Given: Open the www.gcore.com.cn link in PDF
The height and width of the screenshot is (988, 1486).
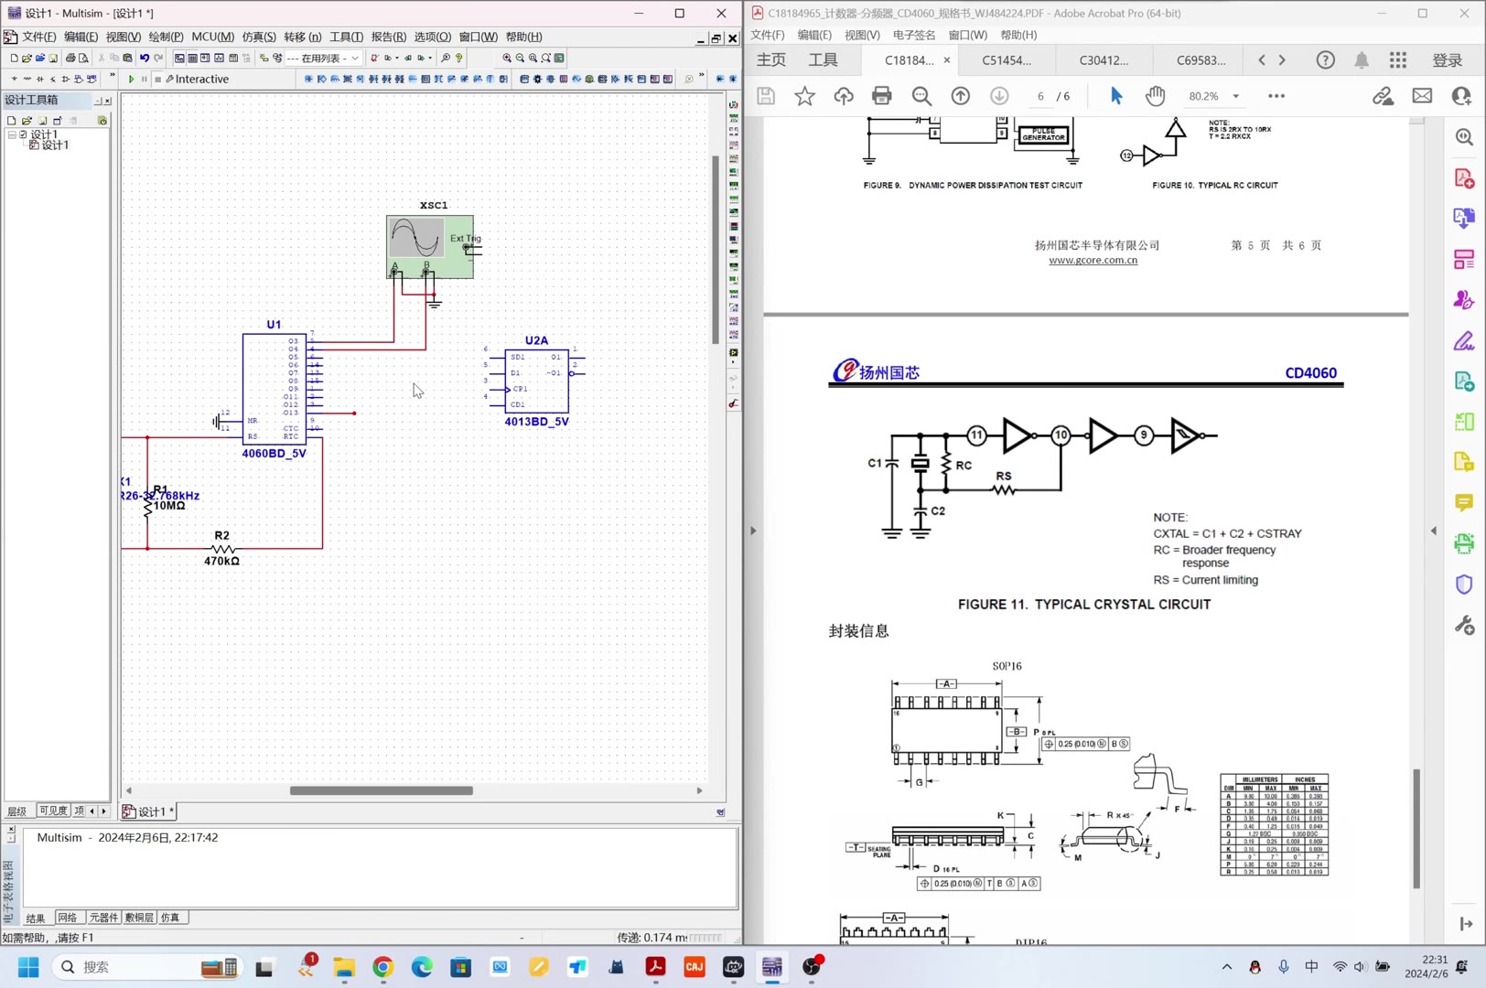Looking at the screenshot, I should [x=1093, y=261].
